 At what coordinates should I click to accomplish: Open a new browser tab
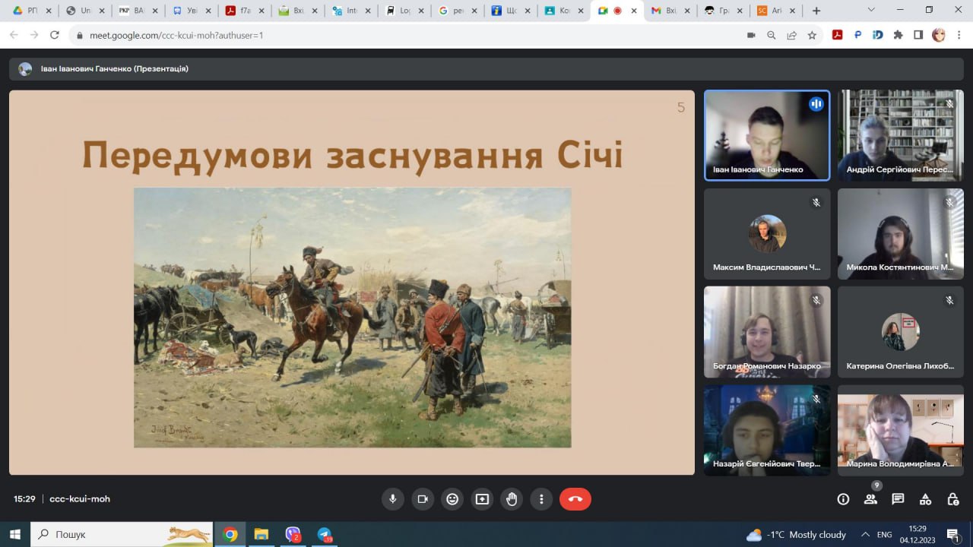816,11
